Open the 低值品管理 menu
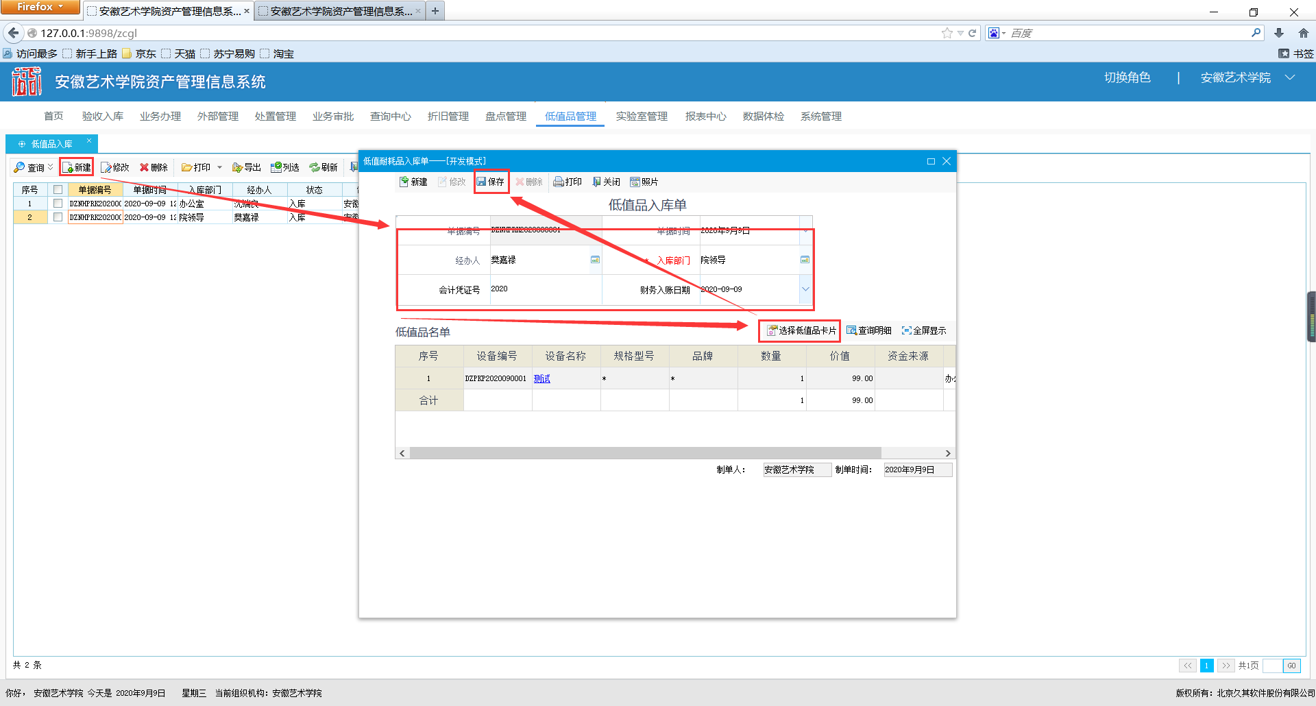 [570, 117]
